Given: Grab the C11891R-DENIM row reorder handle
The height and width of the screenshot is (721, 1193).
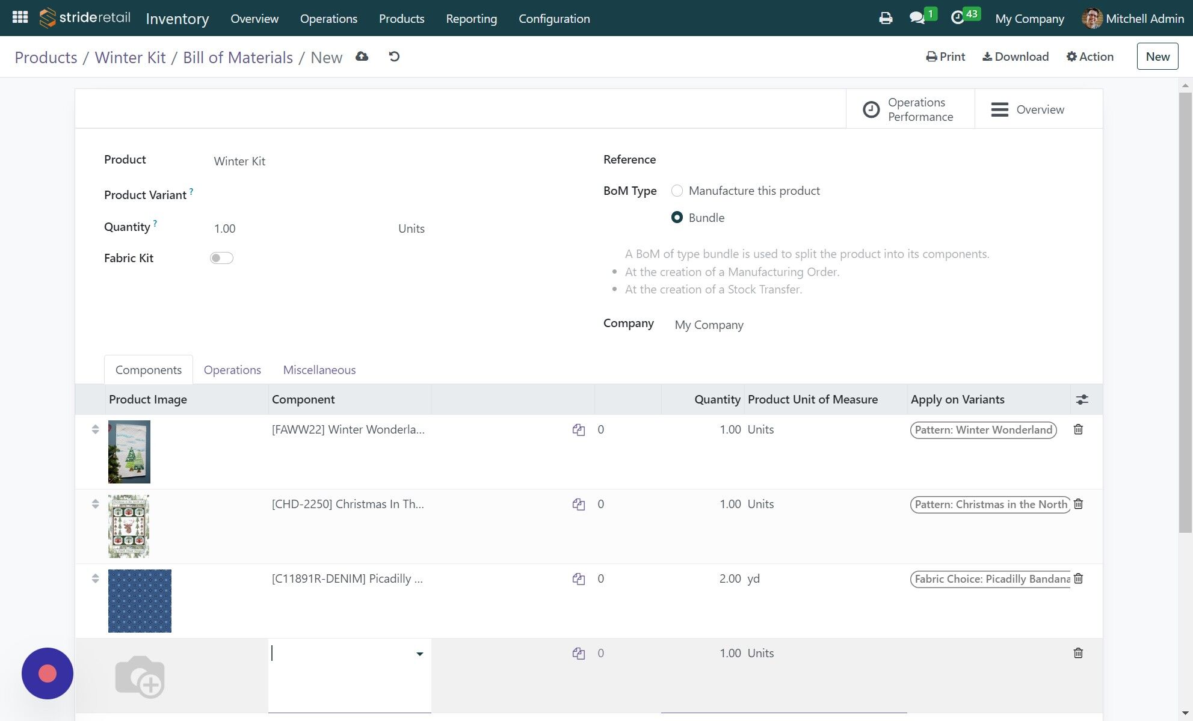Looking at the screenshot, I should (x=95, y=578).
